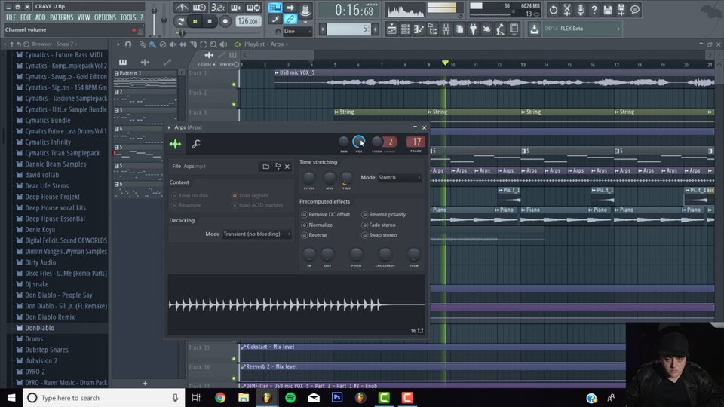Open the audio editor scissors icon
The width and height of the screenshot is (724, 407).
(567, 9)
